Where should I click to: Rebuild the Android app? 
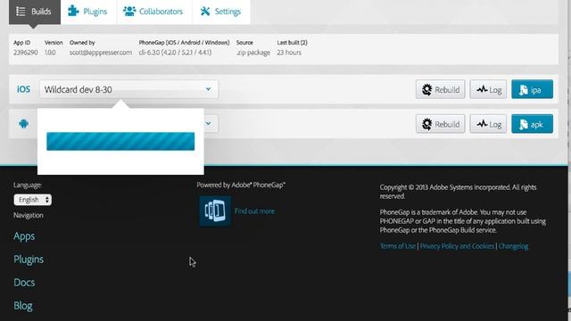(440, 124)
